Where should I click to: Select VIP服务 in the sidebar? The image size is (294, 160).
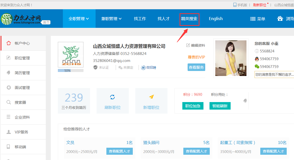coord(23,132)
